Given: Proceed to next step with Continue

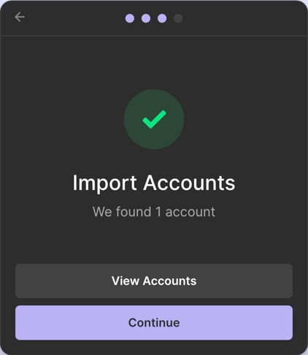Looking at the screenshot, I should 154,323.
